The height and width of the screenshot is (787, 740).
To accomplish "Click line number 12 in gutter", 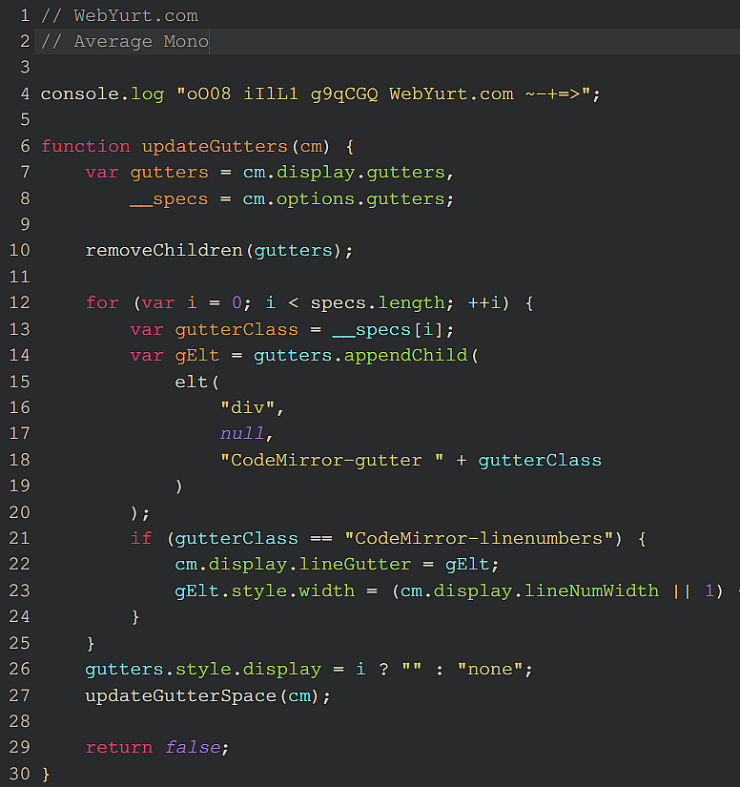I will pos(20,302).
